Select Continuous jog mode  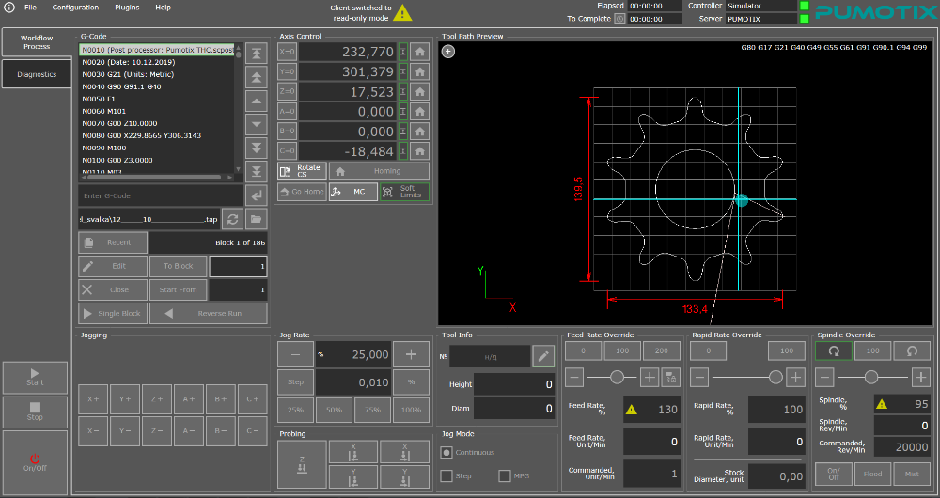pos(446,453)
